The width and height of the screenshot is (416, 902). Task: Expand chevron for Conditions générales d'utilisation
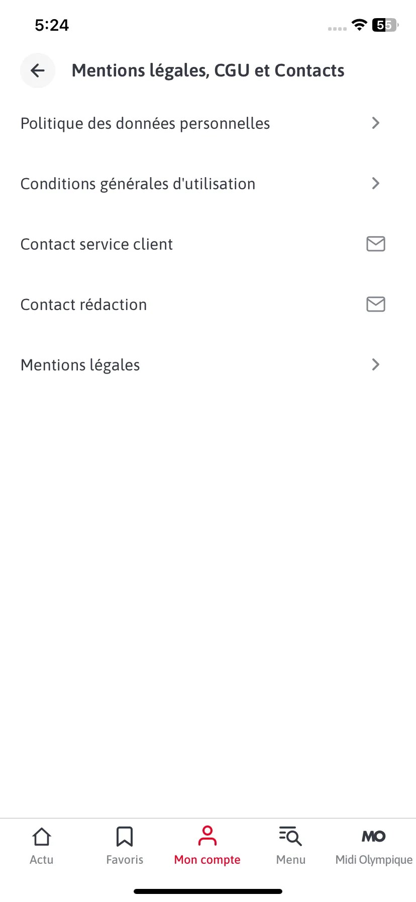[x=375, y=183]
